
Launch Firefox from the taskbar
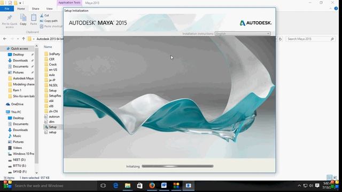click(152, 186)
